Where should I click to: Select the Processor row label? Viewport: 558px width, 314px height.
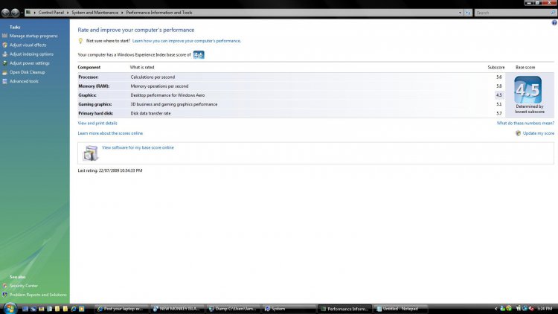(x=89, y=77)
